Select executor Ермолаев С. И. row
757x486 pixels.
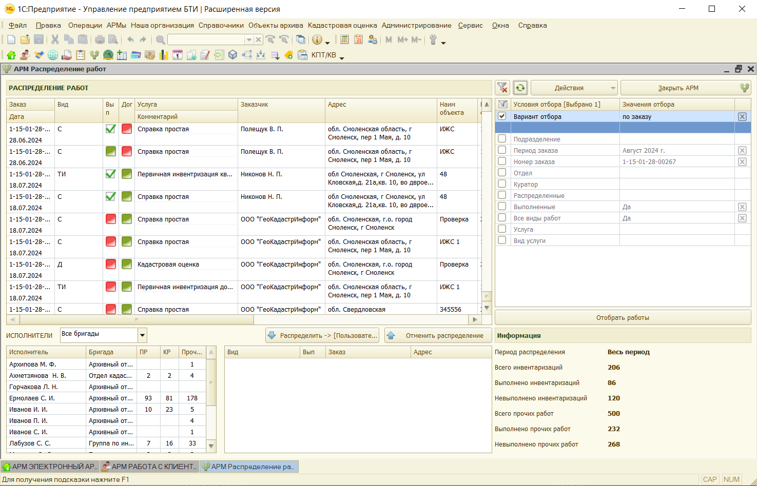106,398
